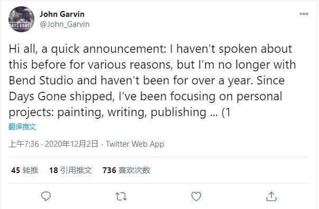The image size is (319, 209).
Task: Click the 转推 label beside 45
Action: tap(30, 170)
